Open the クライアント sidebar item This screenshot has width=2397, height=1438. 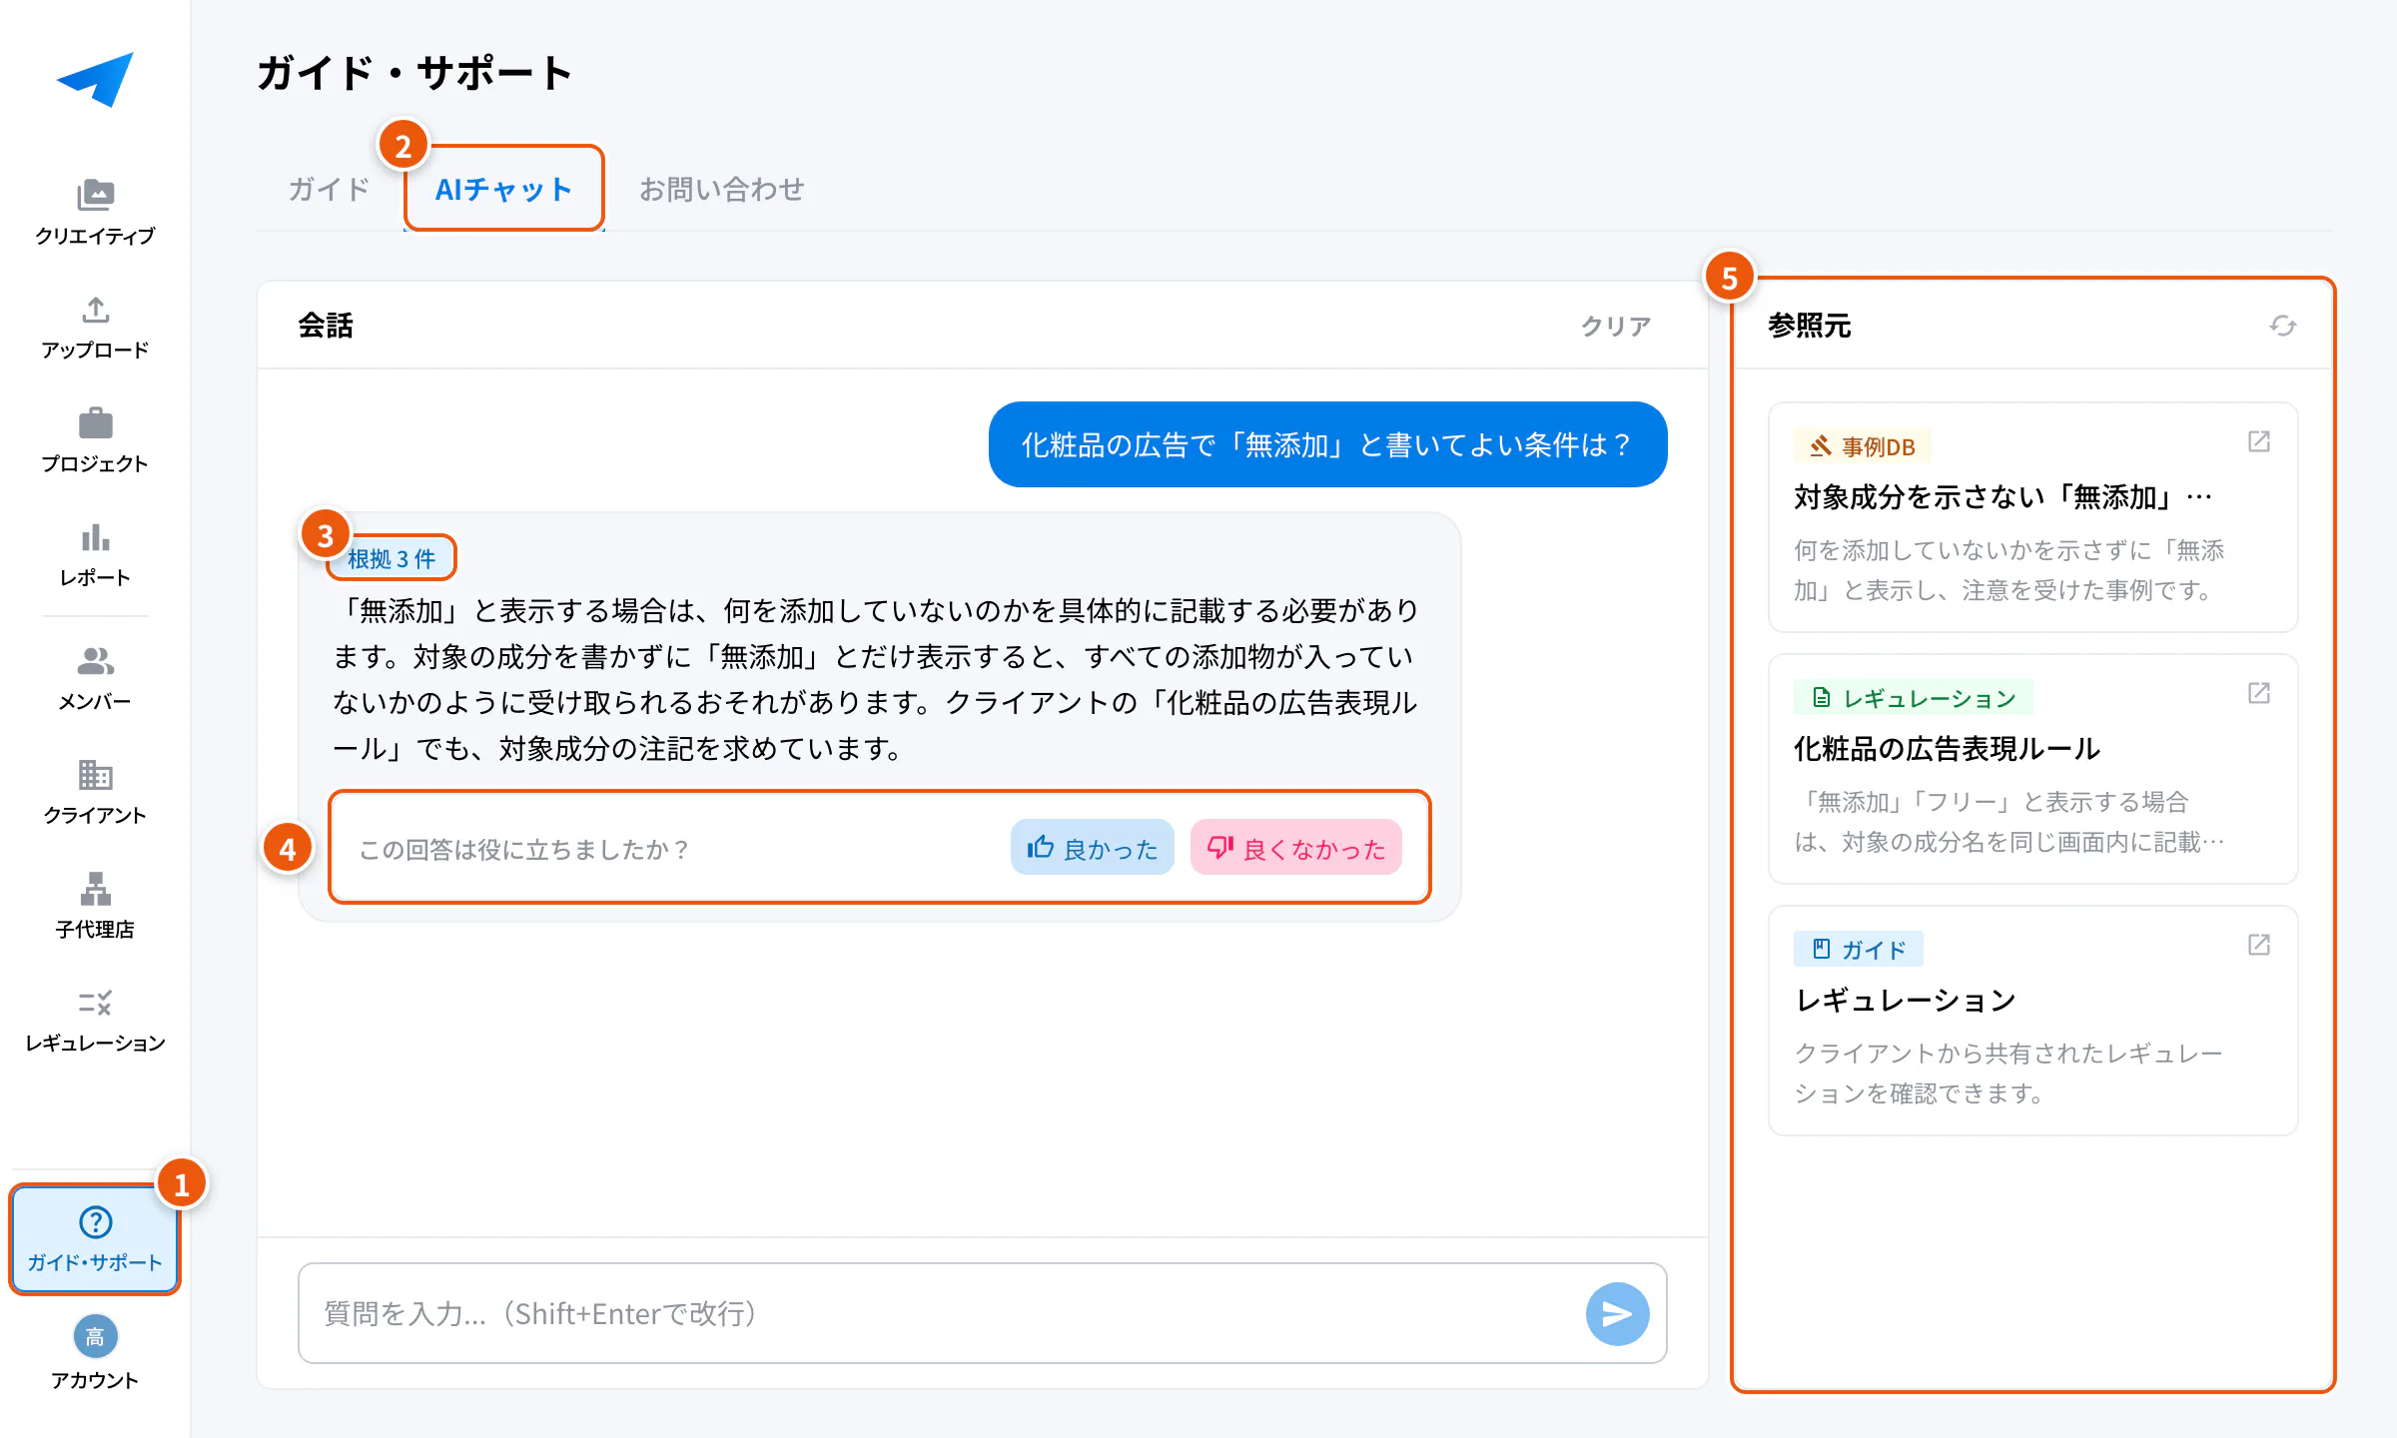[95, 792]
